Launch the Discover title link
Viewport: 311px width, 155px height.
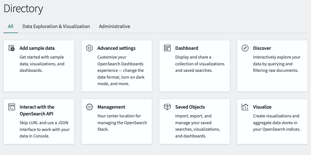coord(262,48)
